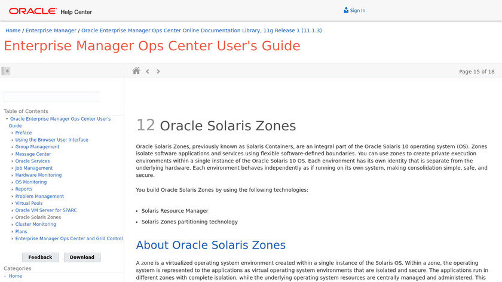Viewport: 502px width, 282px height.
Task: Open Oracle VM Server for SPARC chapter
Action: (x=46, y=210)
